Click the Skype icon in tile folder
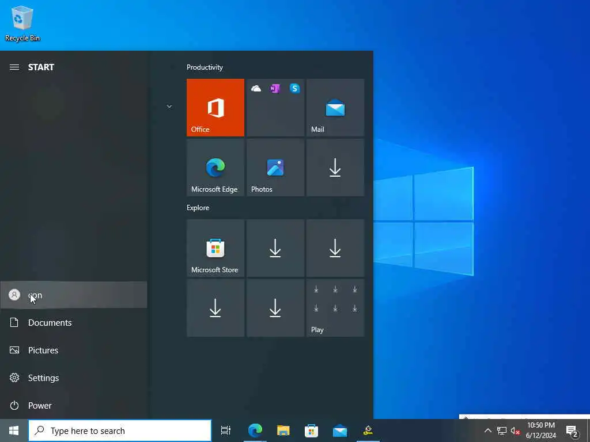The image size is (590, 442). (x=294, y=88)
